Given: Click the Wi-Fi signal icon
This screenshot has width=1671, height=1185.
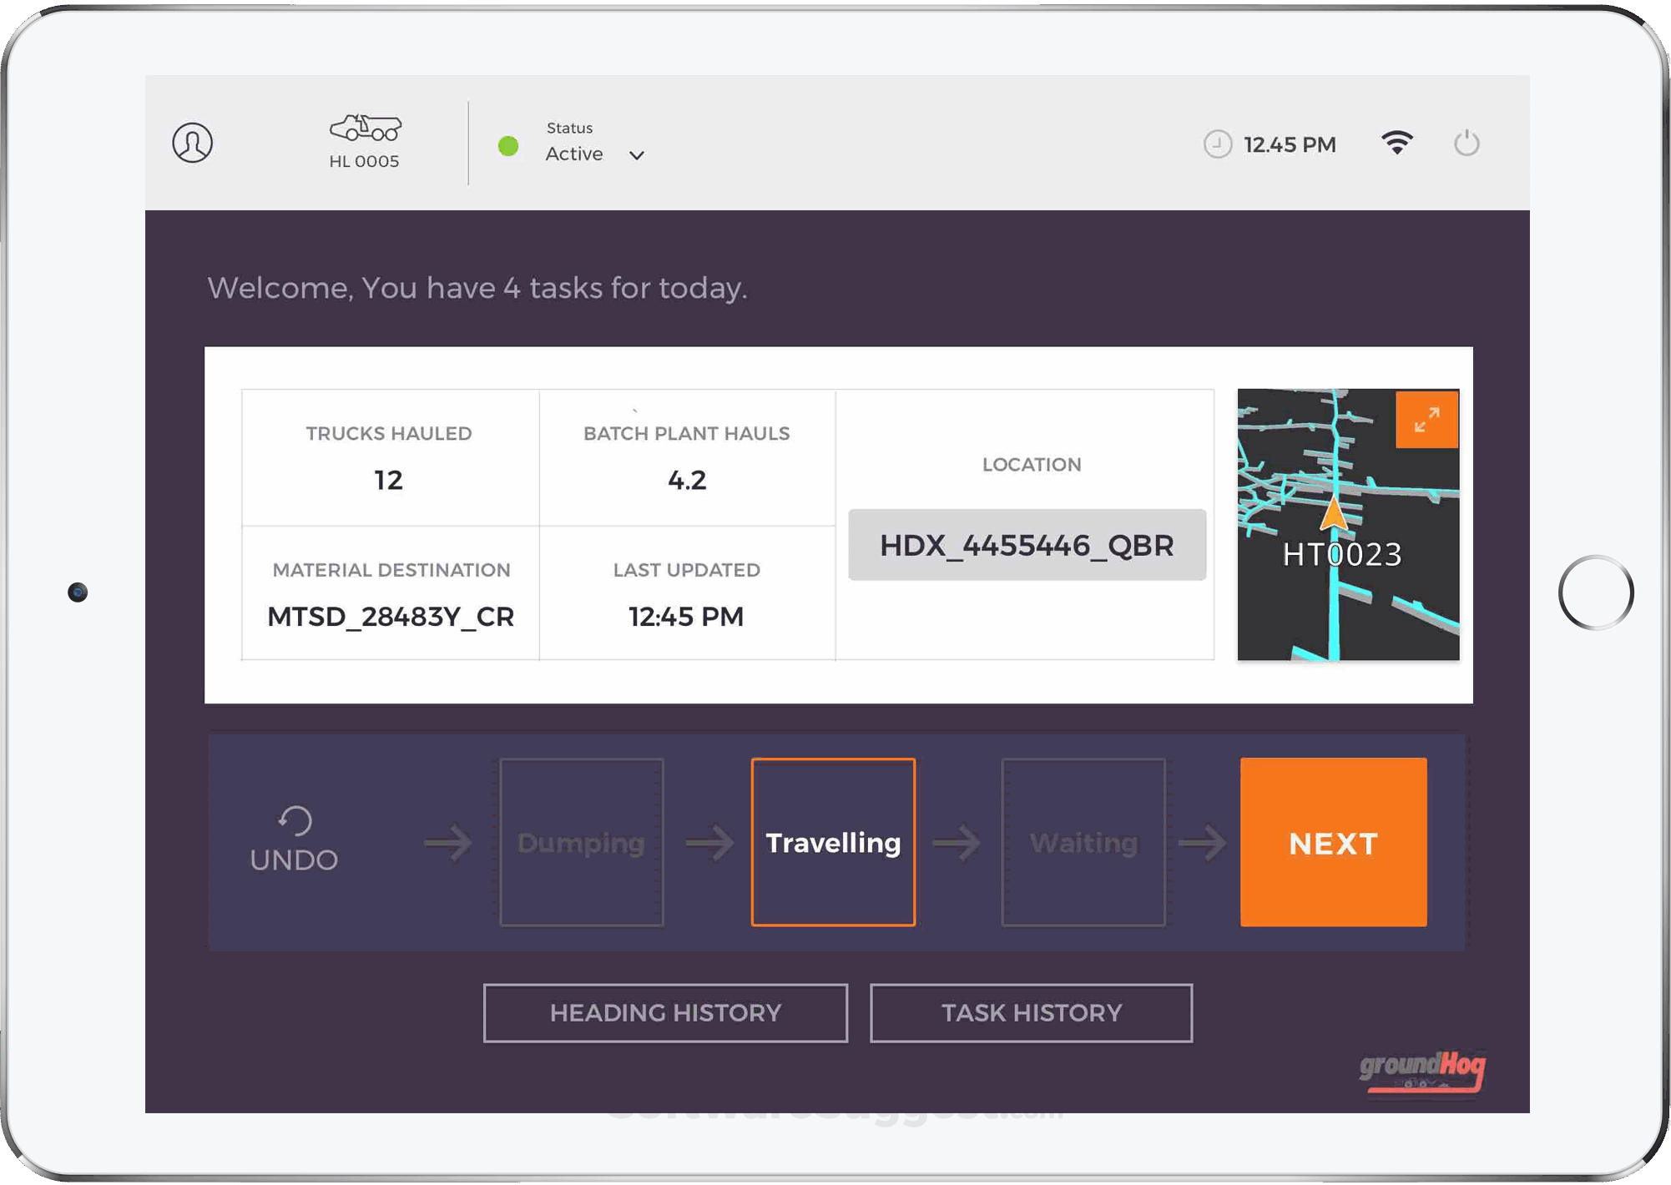Looking at the screenshot, I should coord(1396,143).
